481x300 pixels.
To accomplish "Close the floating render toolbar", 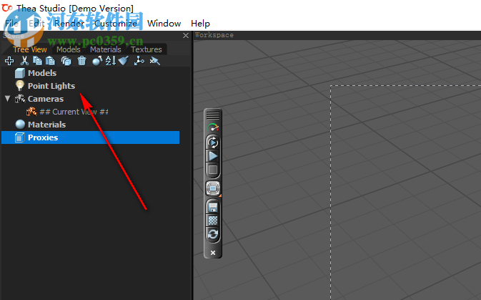I will [213, 253].
